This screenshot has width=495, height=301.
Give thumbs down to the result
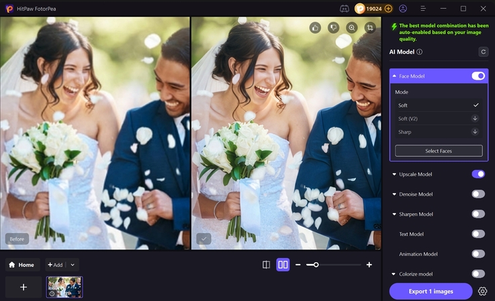[x=333, y=27]
